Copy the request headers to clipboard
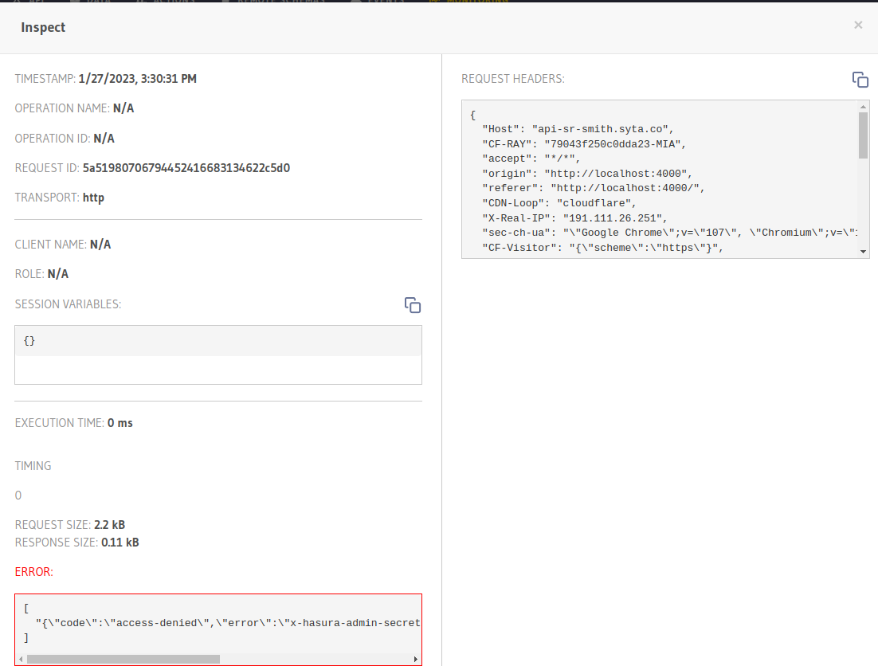Viewport: 878px width, 666px height. (860, 80)
